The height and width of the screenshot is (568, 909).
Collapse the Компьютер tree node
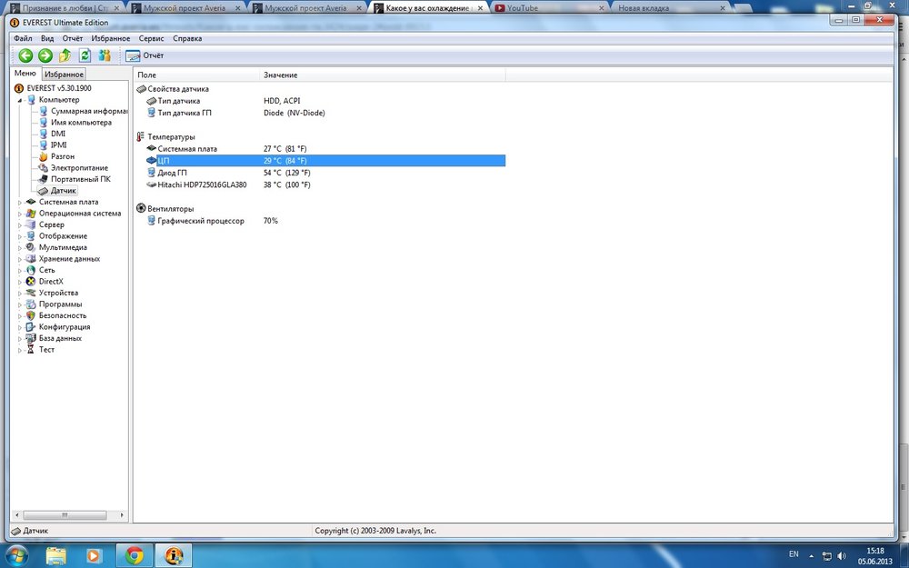pyautogui.click(x=20, y=100)
